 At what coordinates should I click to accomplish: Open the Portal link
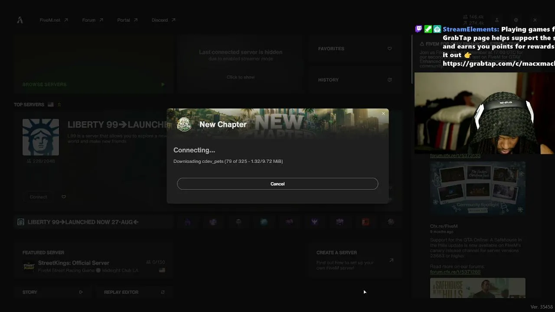pos(127,20)
